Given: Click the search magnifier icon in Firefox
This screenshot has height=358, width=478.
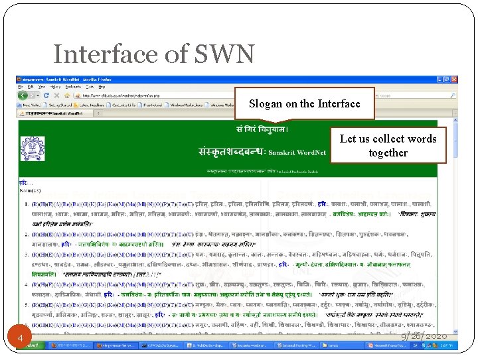Looking at the screenshot, I should tap(453, 95).
